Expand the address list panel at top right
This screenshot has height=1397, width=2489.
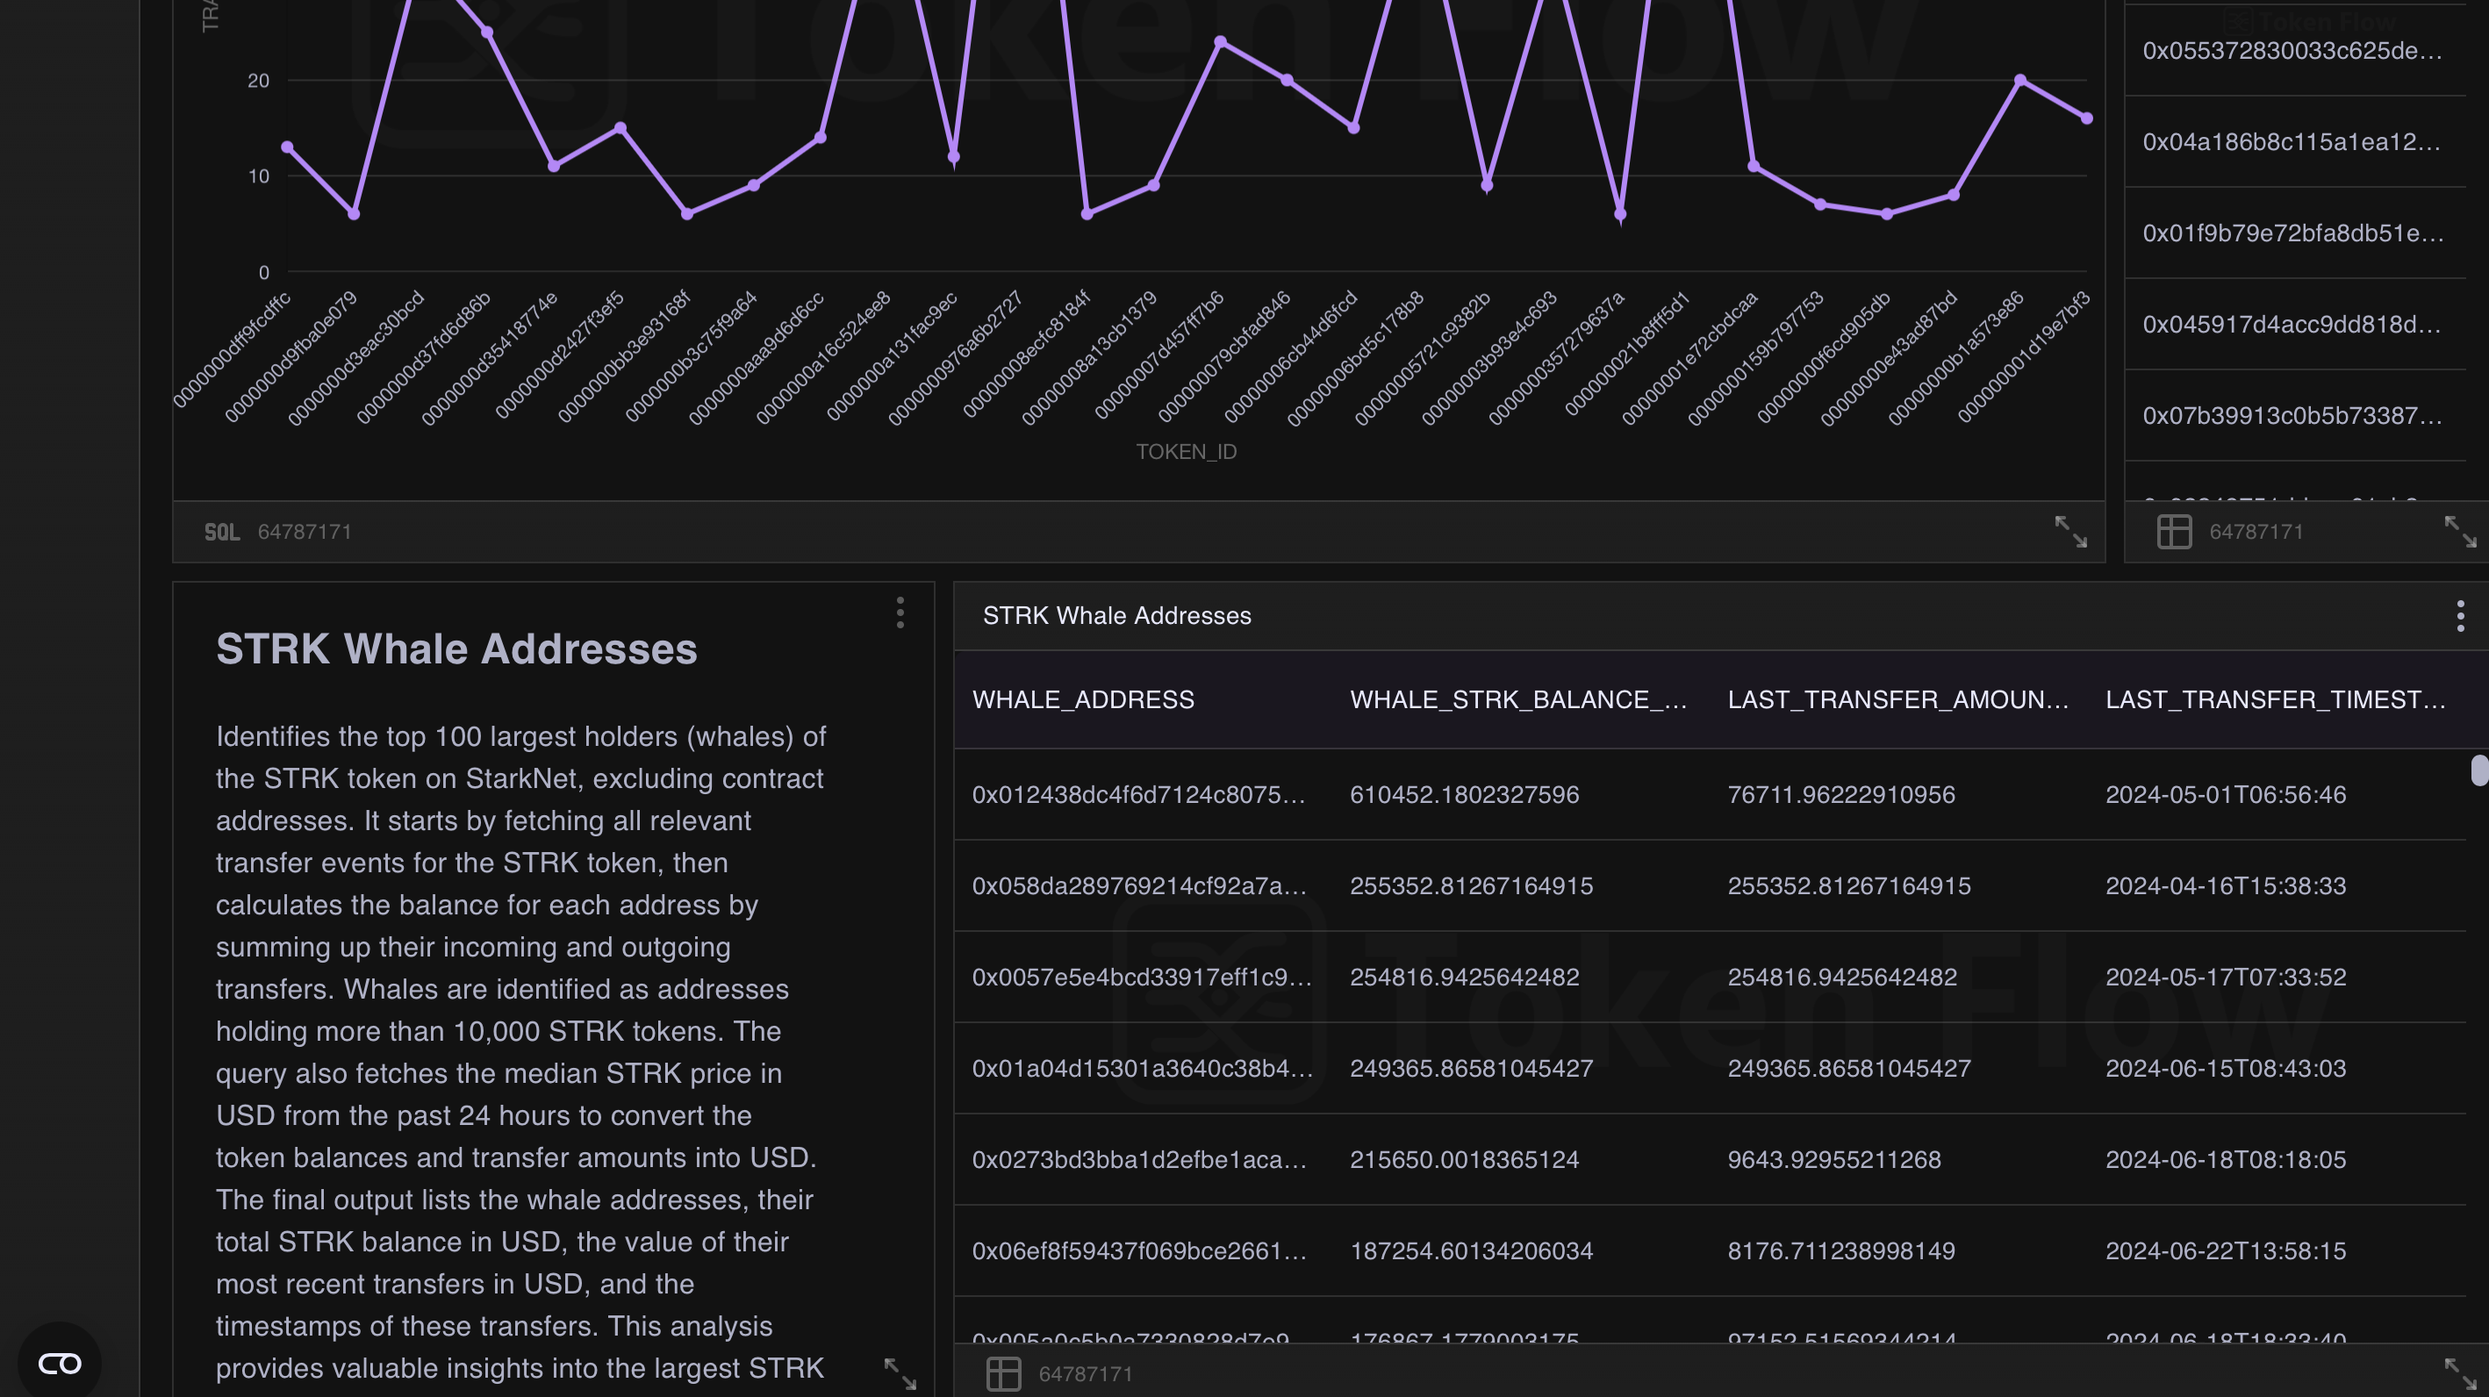coord(2460,532)
